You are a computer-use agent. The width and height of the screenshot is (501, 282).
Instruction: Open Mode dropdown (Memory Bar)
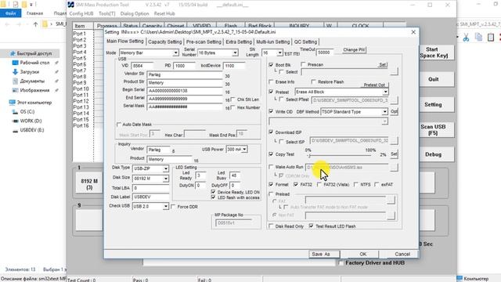coord(175,52)
